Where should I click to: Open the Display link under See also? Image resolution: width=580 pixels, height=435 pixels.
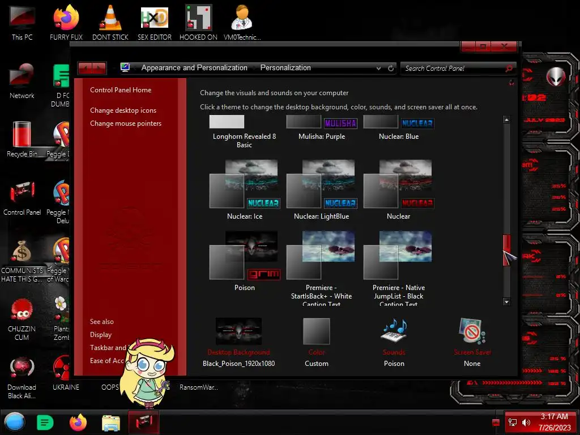click(x=101, y=334)
